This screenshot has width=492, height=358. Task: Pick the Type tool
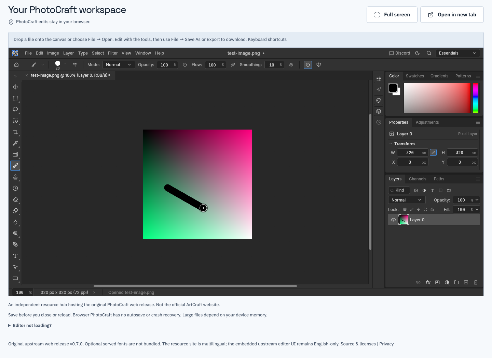15,256
